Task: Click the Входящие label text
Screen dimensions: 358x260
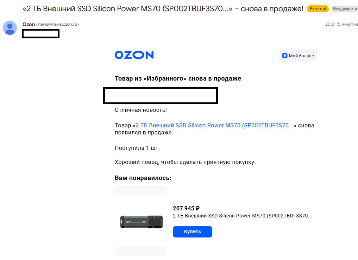Action: (343, 9)
